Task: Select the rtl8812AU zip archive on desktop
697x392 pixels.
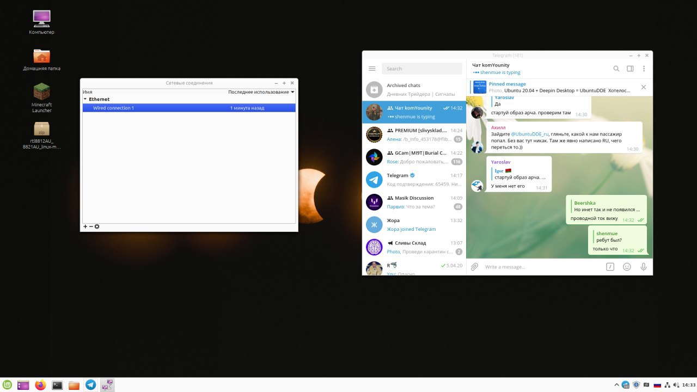Action: click(41, 135)
